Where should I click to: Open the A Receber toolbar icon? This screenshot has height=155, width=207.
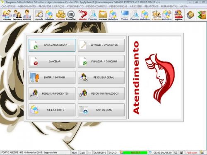(x=156, y=15)
